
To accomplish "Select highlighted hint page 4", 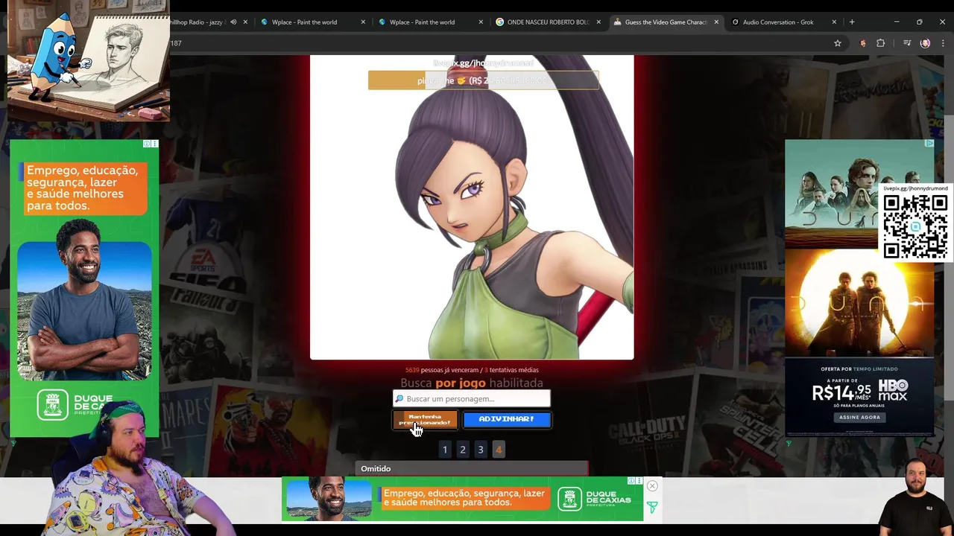I will pos(499,450).
